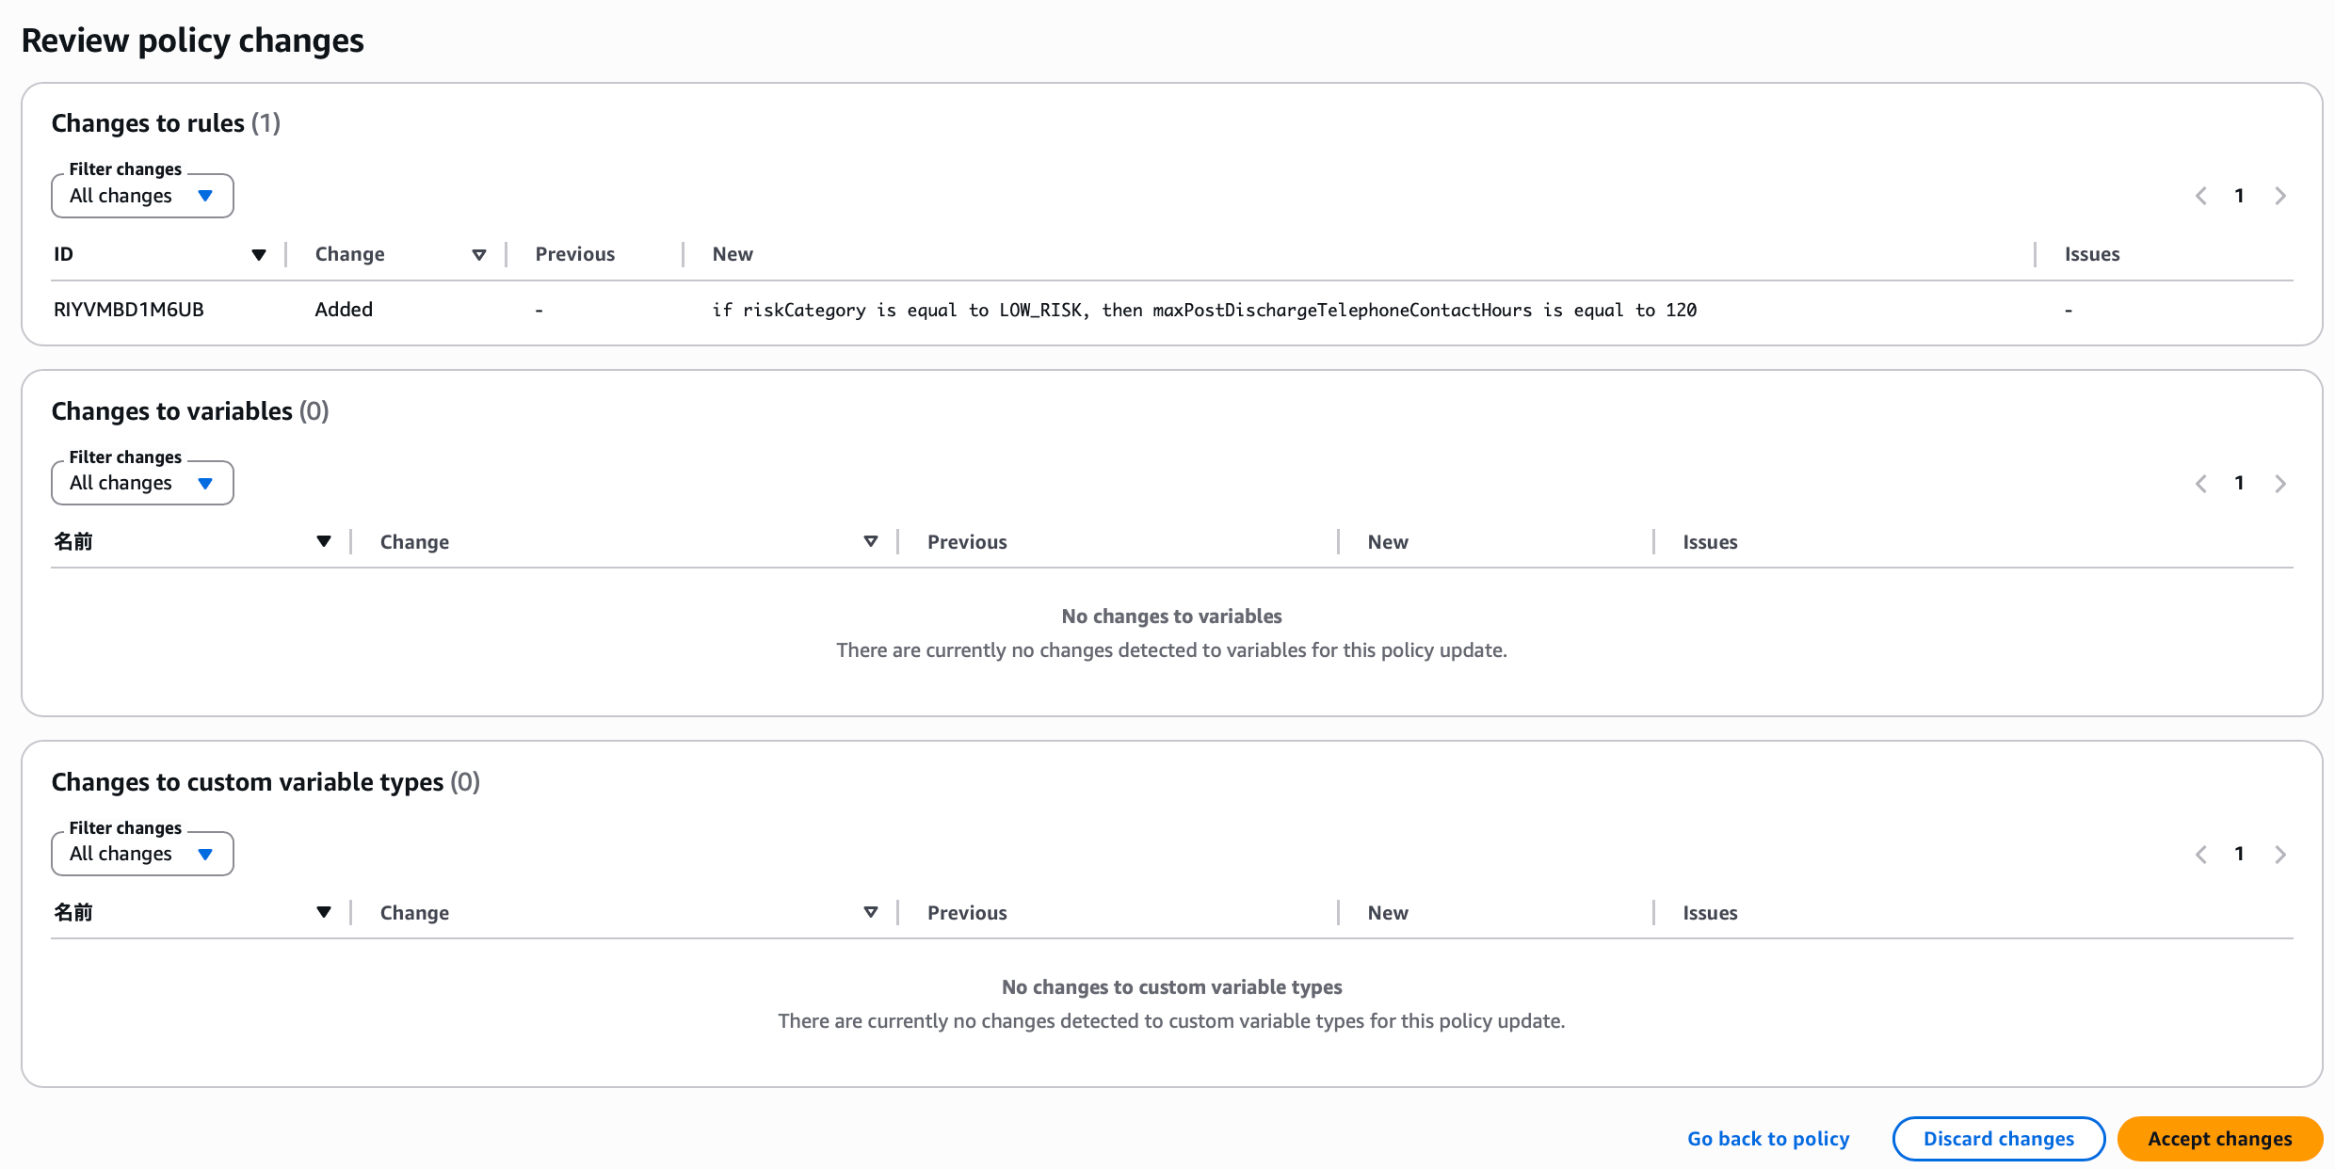Go to next page of rule changes
Viewport: 2335px width, 1169px height.
[x=2280, y=196]
